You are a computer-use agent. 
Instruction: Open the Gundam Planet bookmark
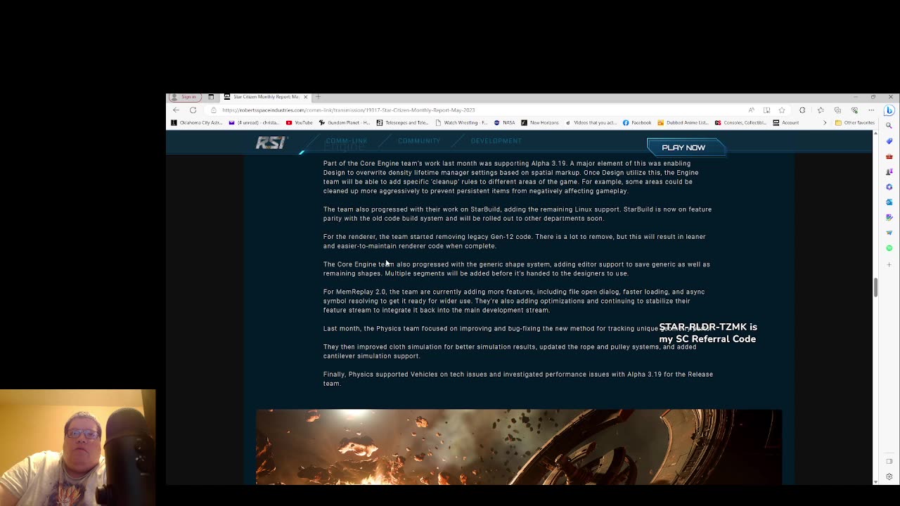point(345,122)
